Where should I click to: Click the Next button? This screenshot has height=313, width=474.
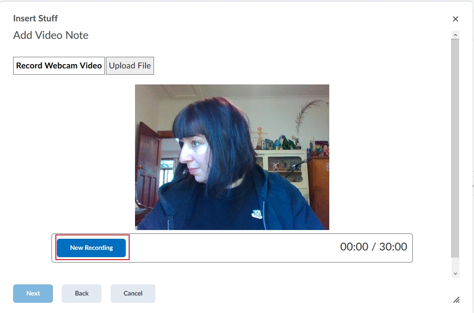tap(33, 294)
